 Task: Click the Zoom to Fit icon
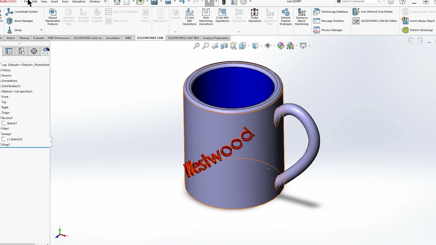pos(197,46)
